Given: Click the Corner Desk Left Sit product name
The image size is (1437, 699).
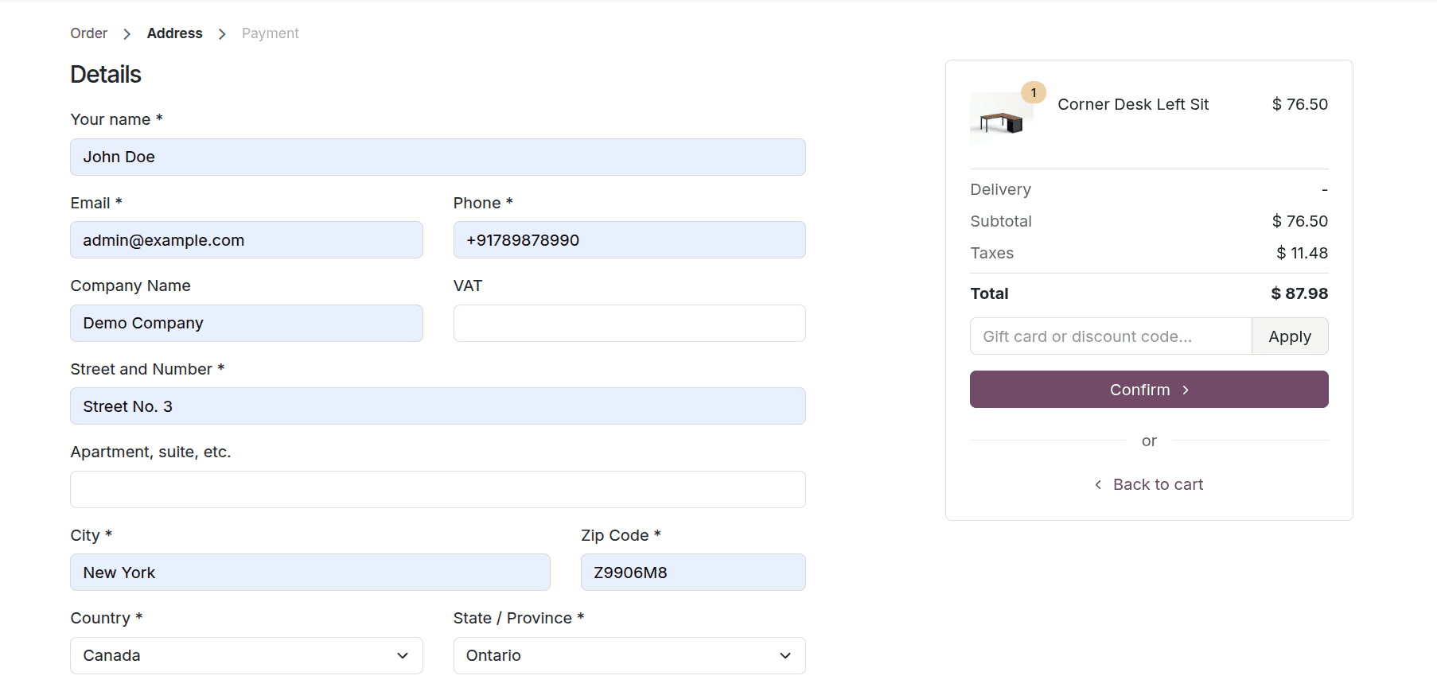Looking at the screenshot, I should [1133, 104].
